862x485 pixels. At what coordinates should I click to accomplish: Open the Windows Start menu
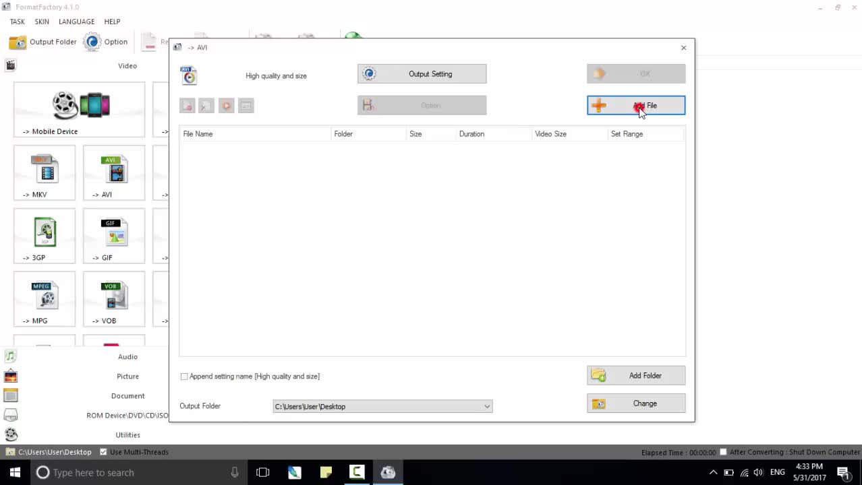pos(15,472)
